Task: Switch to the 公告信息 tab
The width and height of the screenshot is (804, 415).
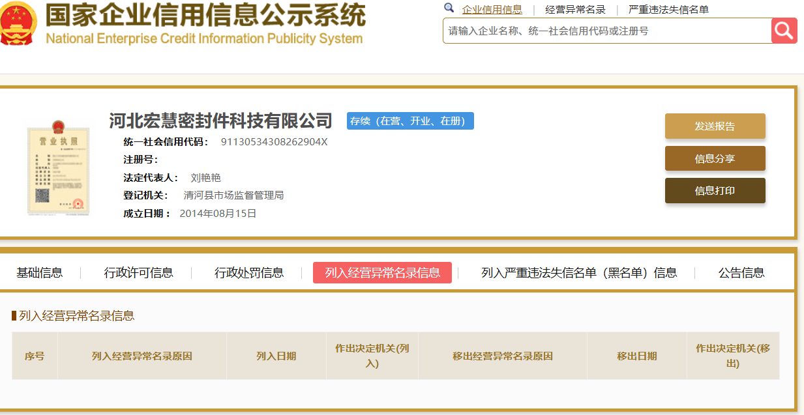Action: (741, 273)
